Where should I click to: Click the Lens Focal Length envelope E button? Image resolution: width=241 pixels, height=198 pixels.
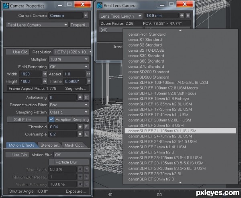coord(188,16)
